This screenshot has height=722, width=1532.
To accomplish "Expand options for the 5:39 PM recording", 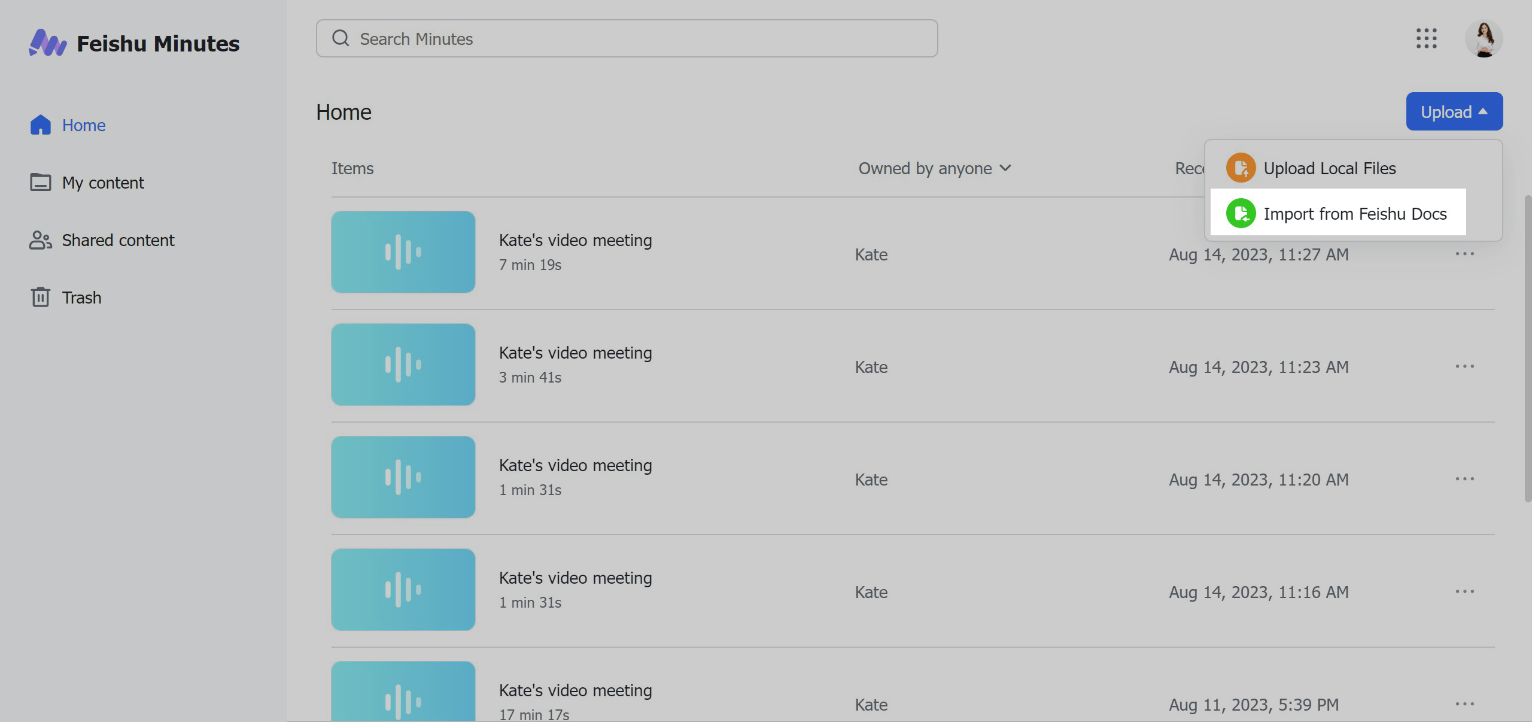I will 1465,704.
